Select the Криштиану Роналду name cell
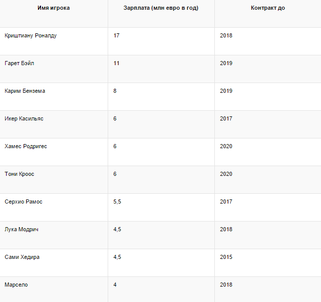 (30, 36)
